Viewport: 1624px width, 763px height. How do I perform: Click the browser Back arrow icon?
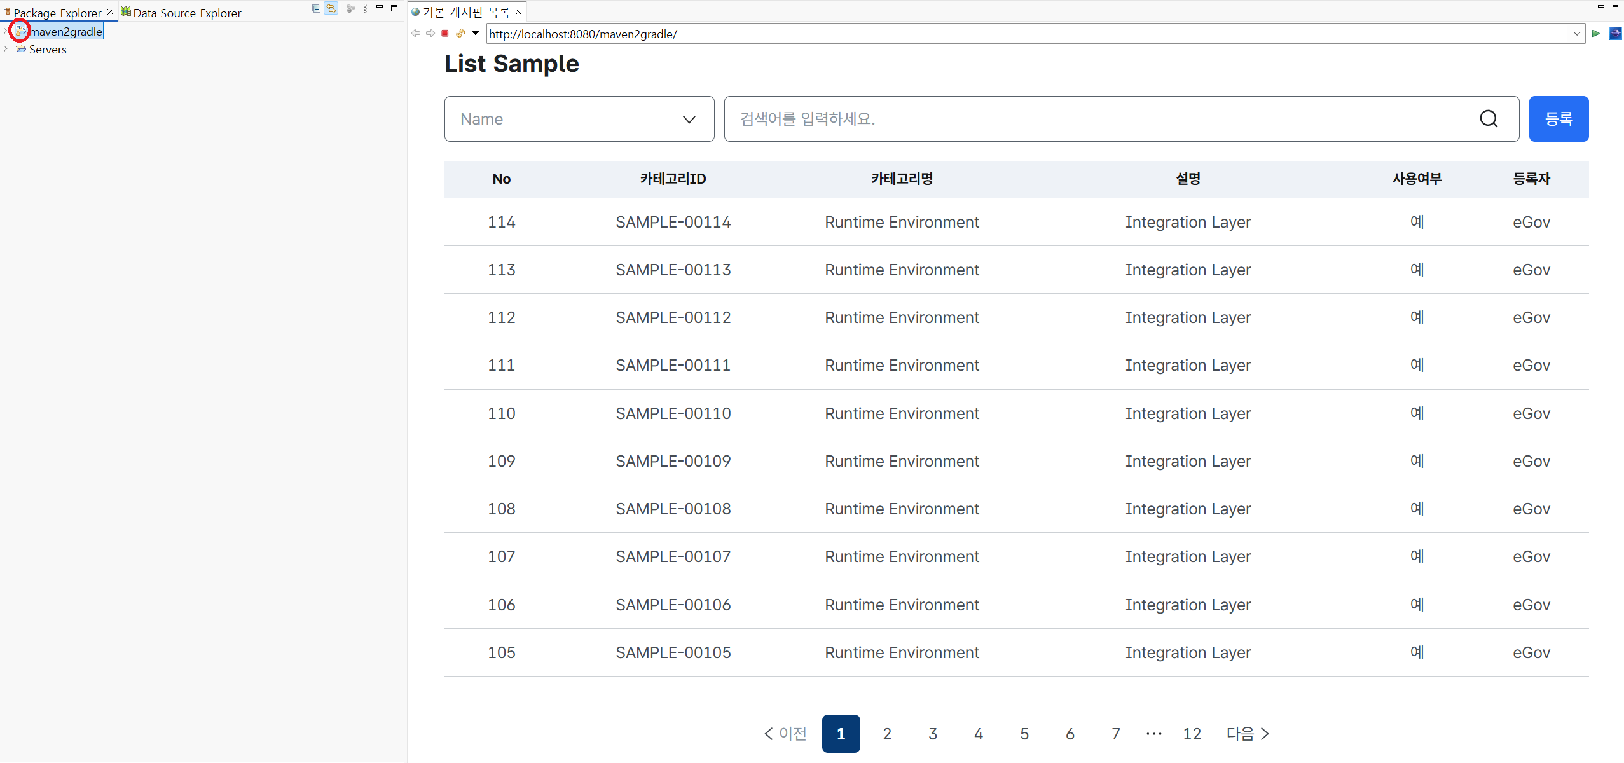click(415, 33)
